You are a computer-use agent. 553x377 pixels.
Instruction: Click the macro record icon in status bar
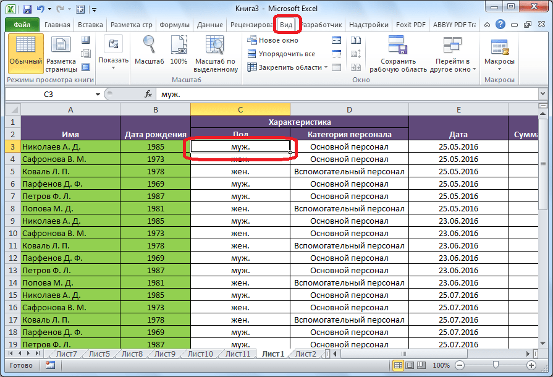click(51, 366)
